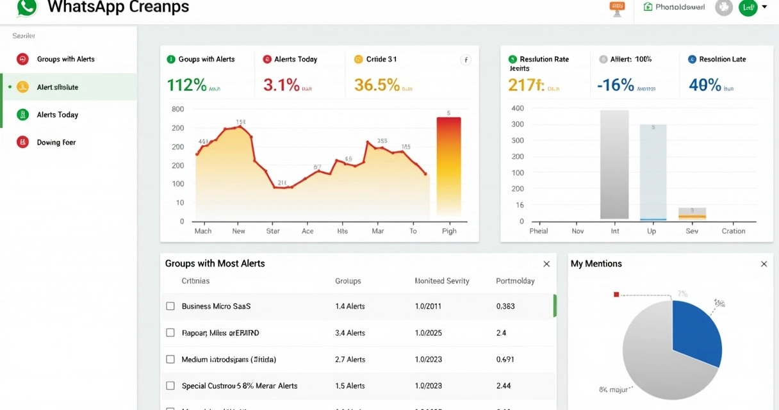Click the blue icon beside Resolition Late
Viewport: 779px width, 410px height.
coord(692,59)
